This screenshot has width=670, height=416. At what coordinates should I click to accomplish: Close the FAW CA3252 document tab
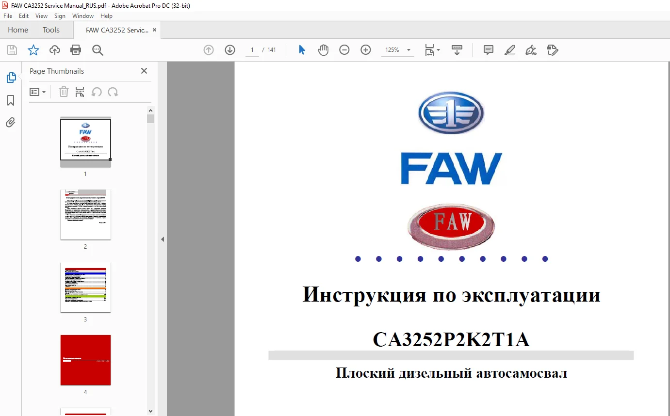pyautogui.click(x=154, y=30)
